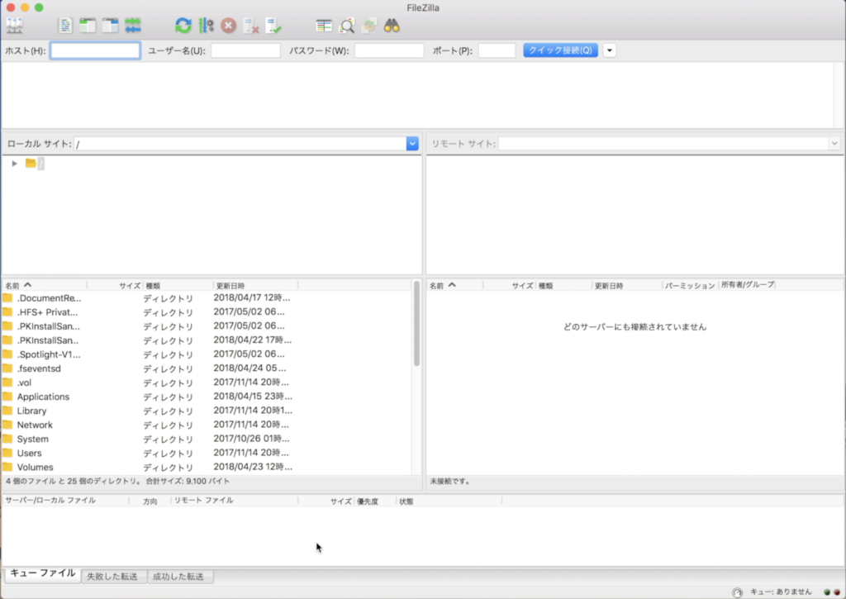Viewport: 846px width, 599px height.
Task: Click the クイック接続(Q) button
Action: tap(560, 50)
